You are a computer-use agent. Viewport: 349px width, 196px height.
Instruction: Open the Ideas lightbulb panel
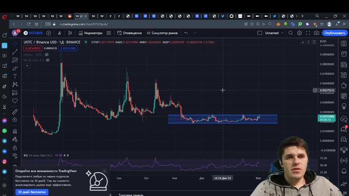coord(344,107)
